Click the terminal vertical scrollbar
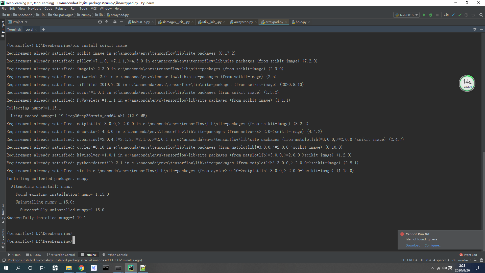 (483, 190)
